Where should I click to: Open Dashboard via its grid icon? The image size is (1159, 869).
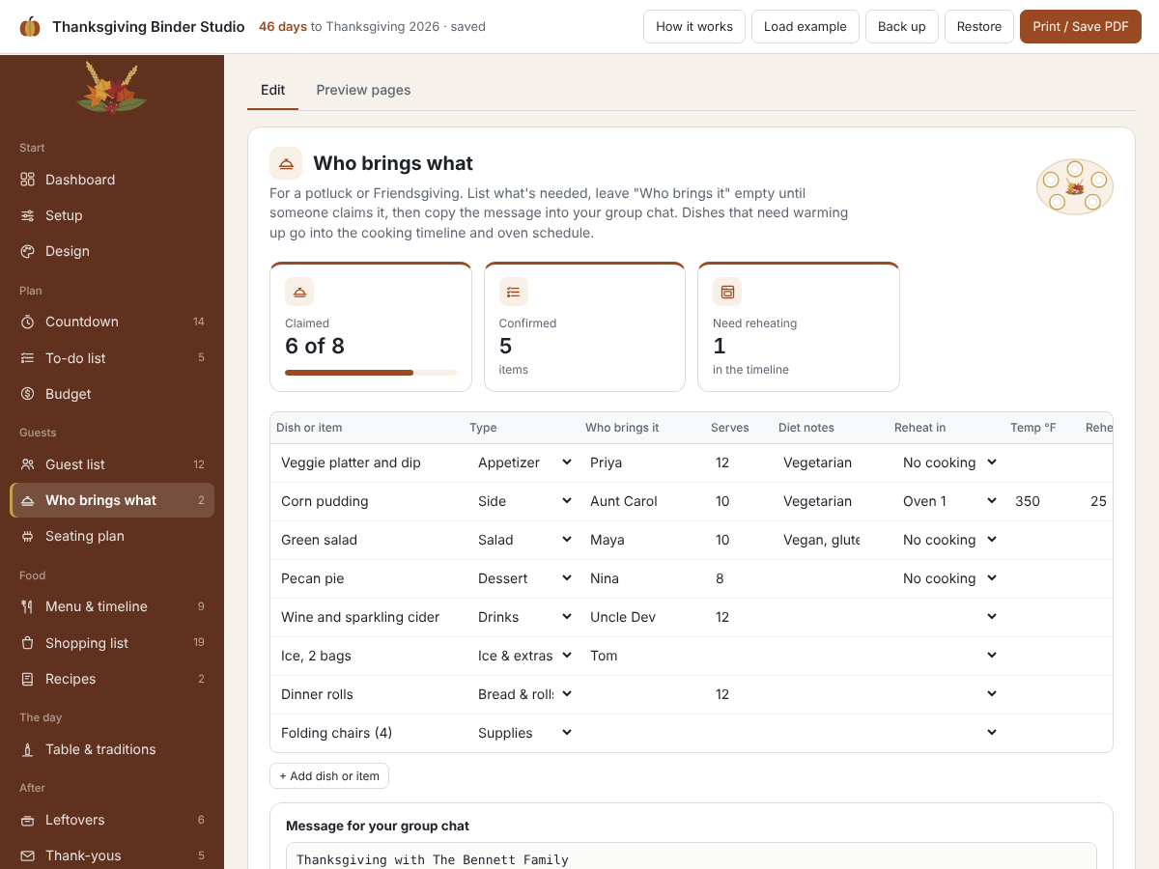[28, 180]
